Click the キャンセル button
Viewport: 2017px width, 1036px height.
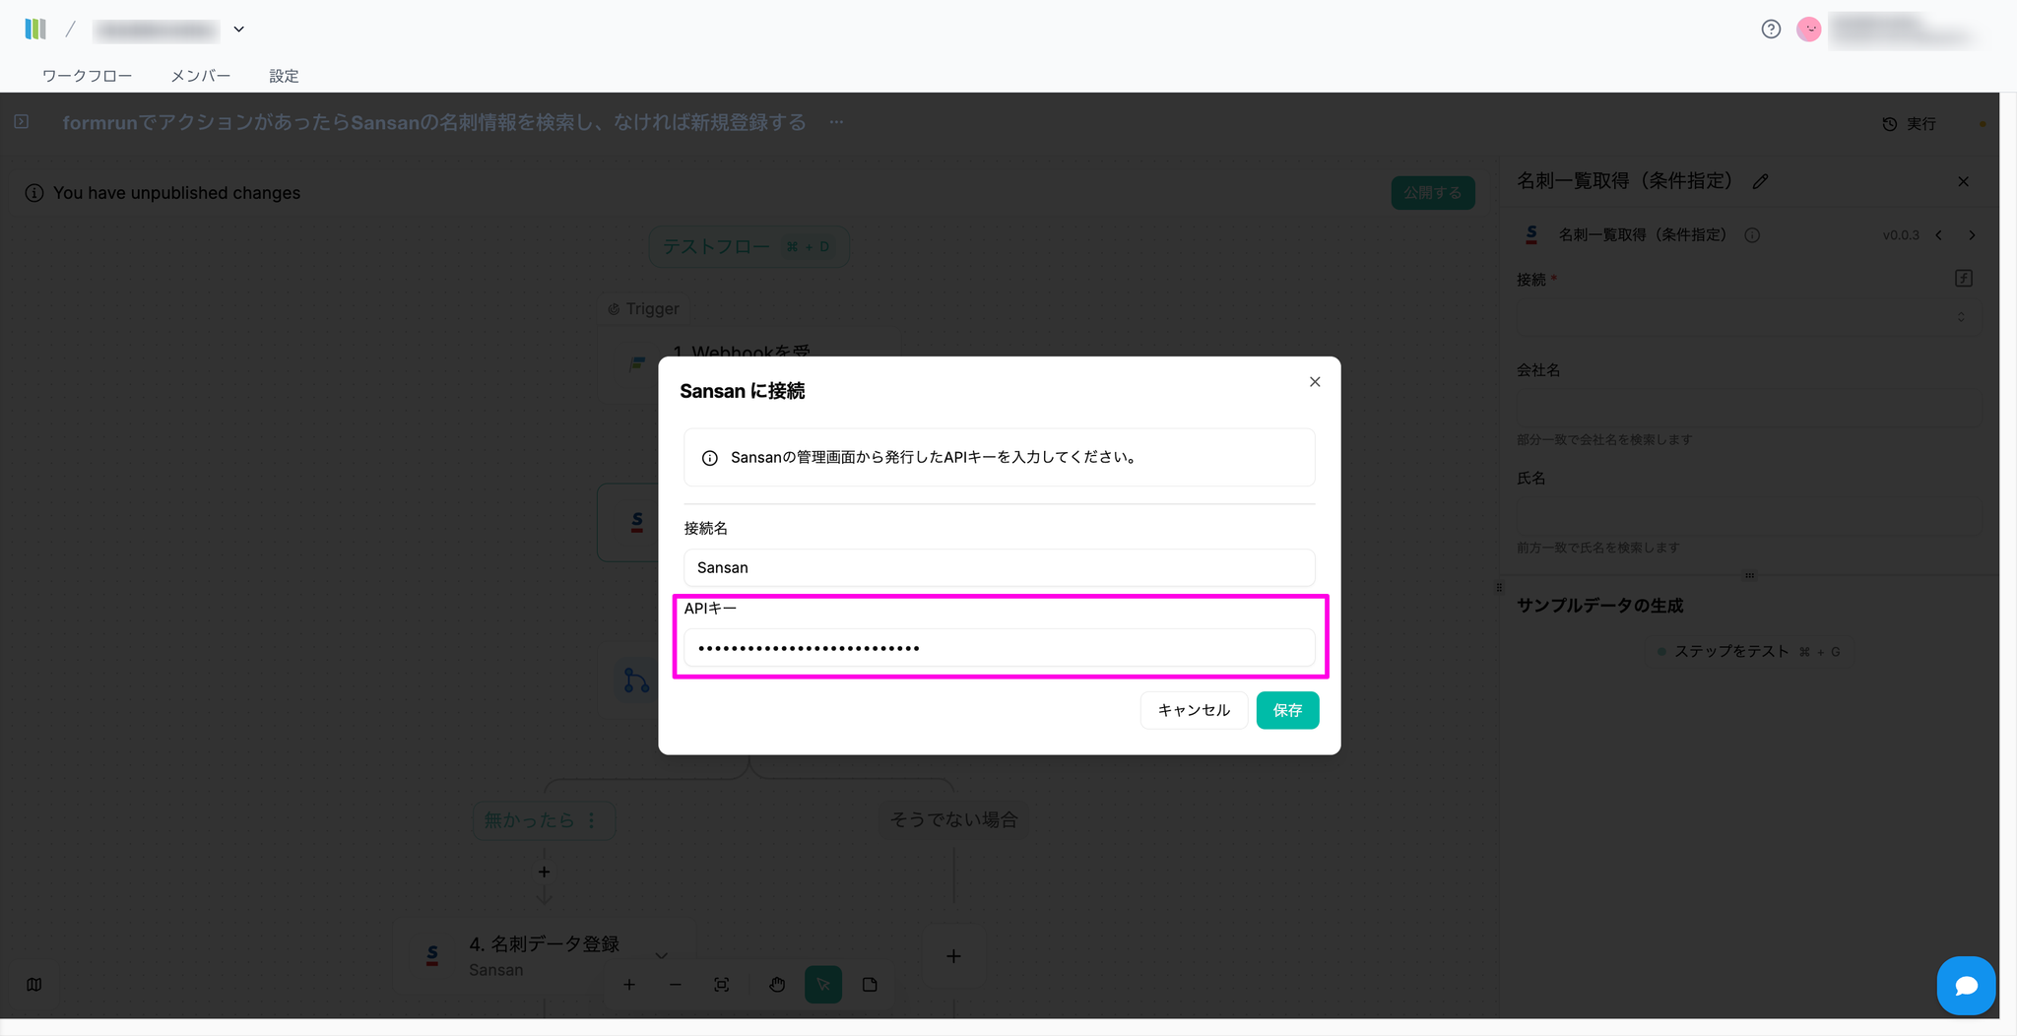(x=1194, y=710)
